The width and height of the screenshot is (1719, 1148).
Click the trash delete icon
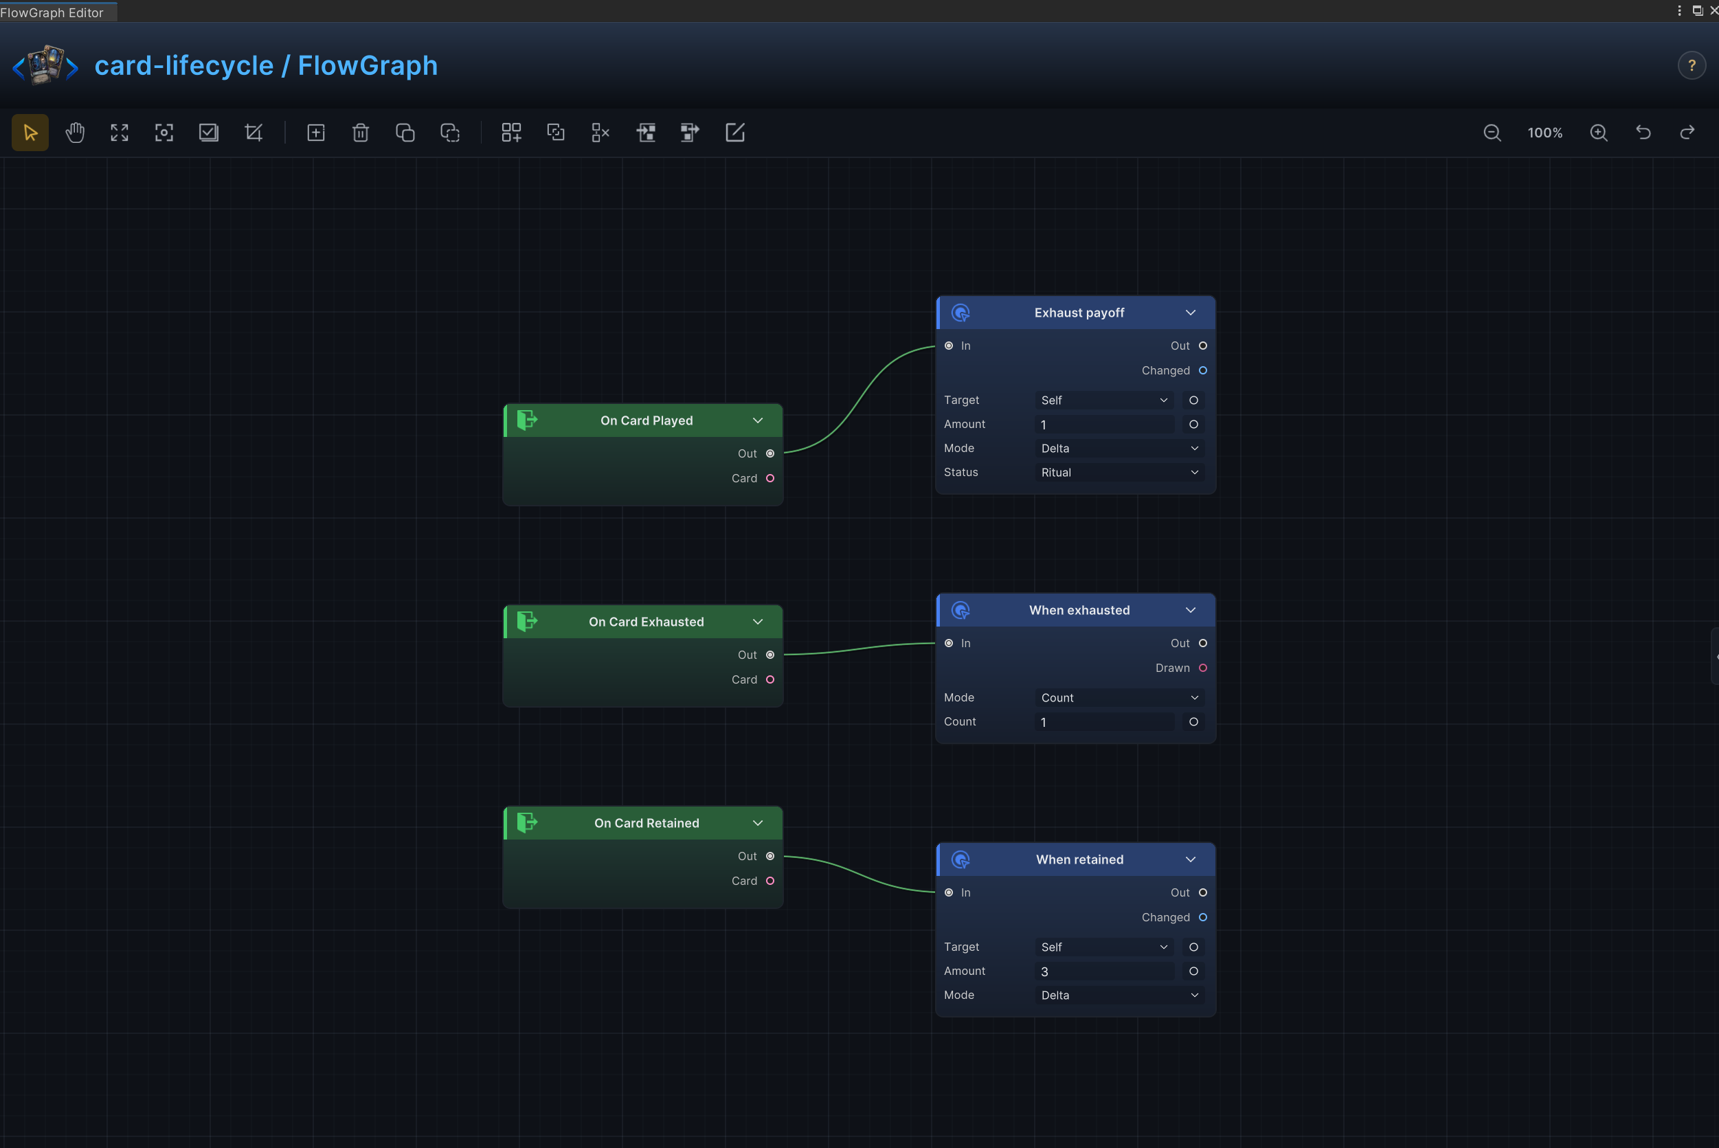(x=360, y=133)
